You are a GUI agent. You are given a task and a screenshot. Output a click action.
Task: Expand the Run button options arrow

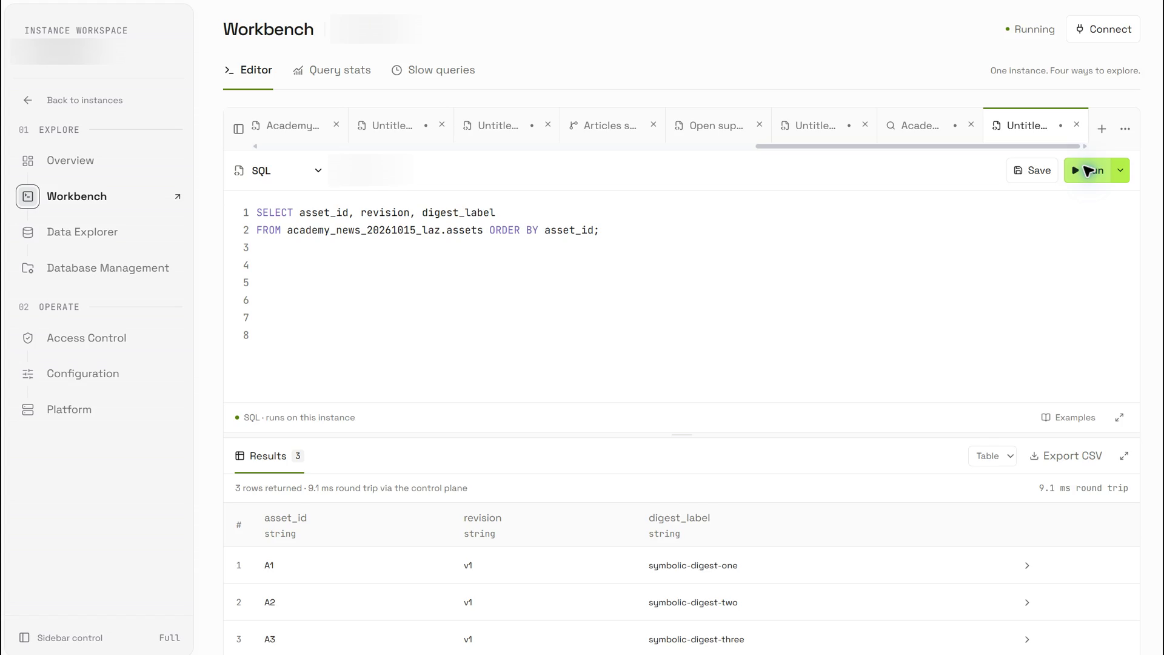(x=1120, y=170)
